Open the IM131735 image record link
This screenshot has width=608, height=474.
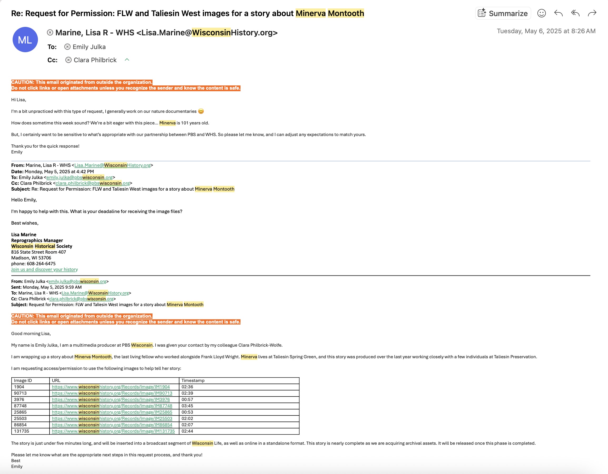(113, 431)
